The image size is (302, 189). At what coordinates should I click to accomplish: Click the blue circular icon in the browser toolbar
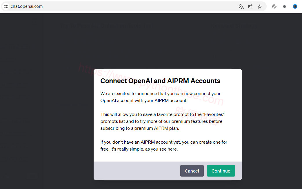[x=295, y=6]
